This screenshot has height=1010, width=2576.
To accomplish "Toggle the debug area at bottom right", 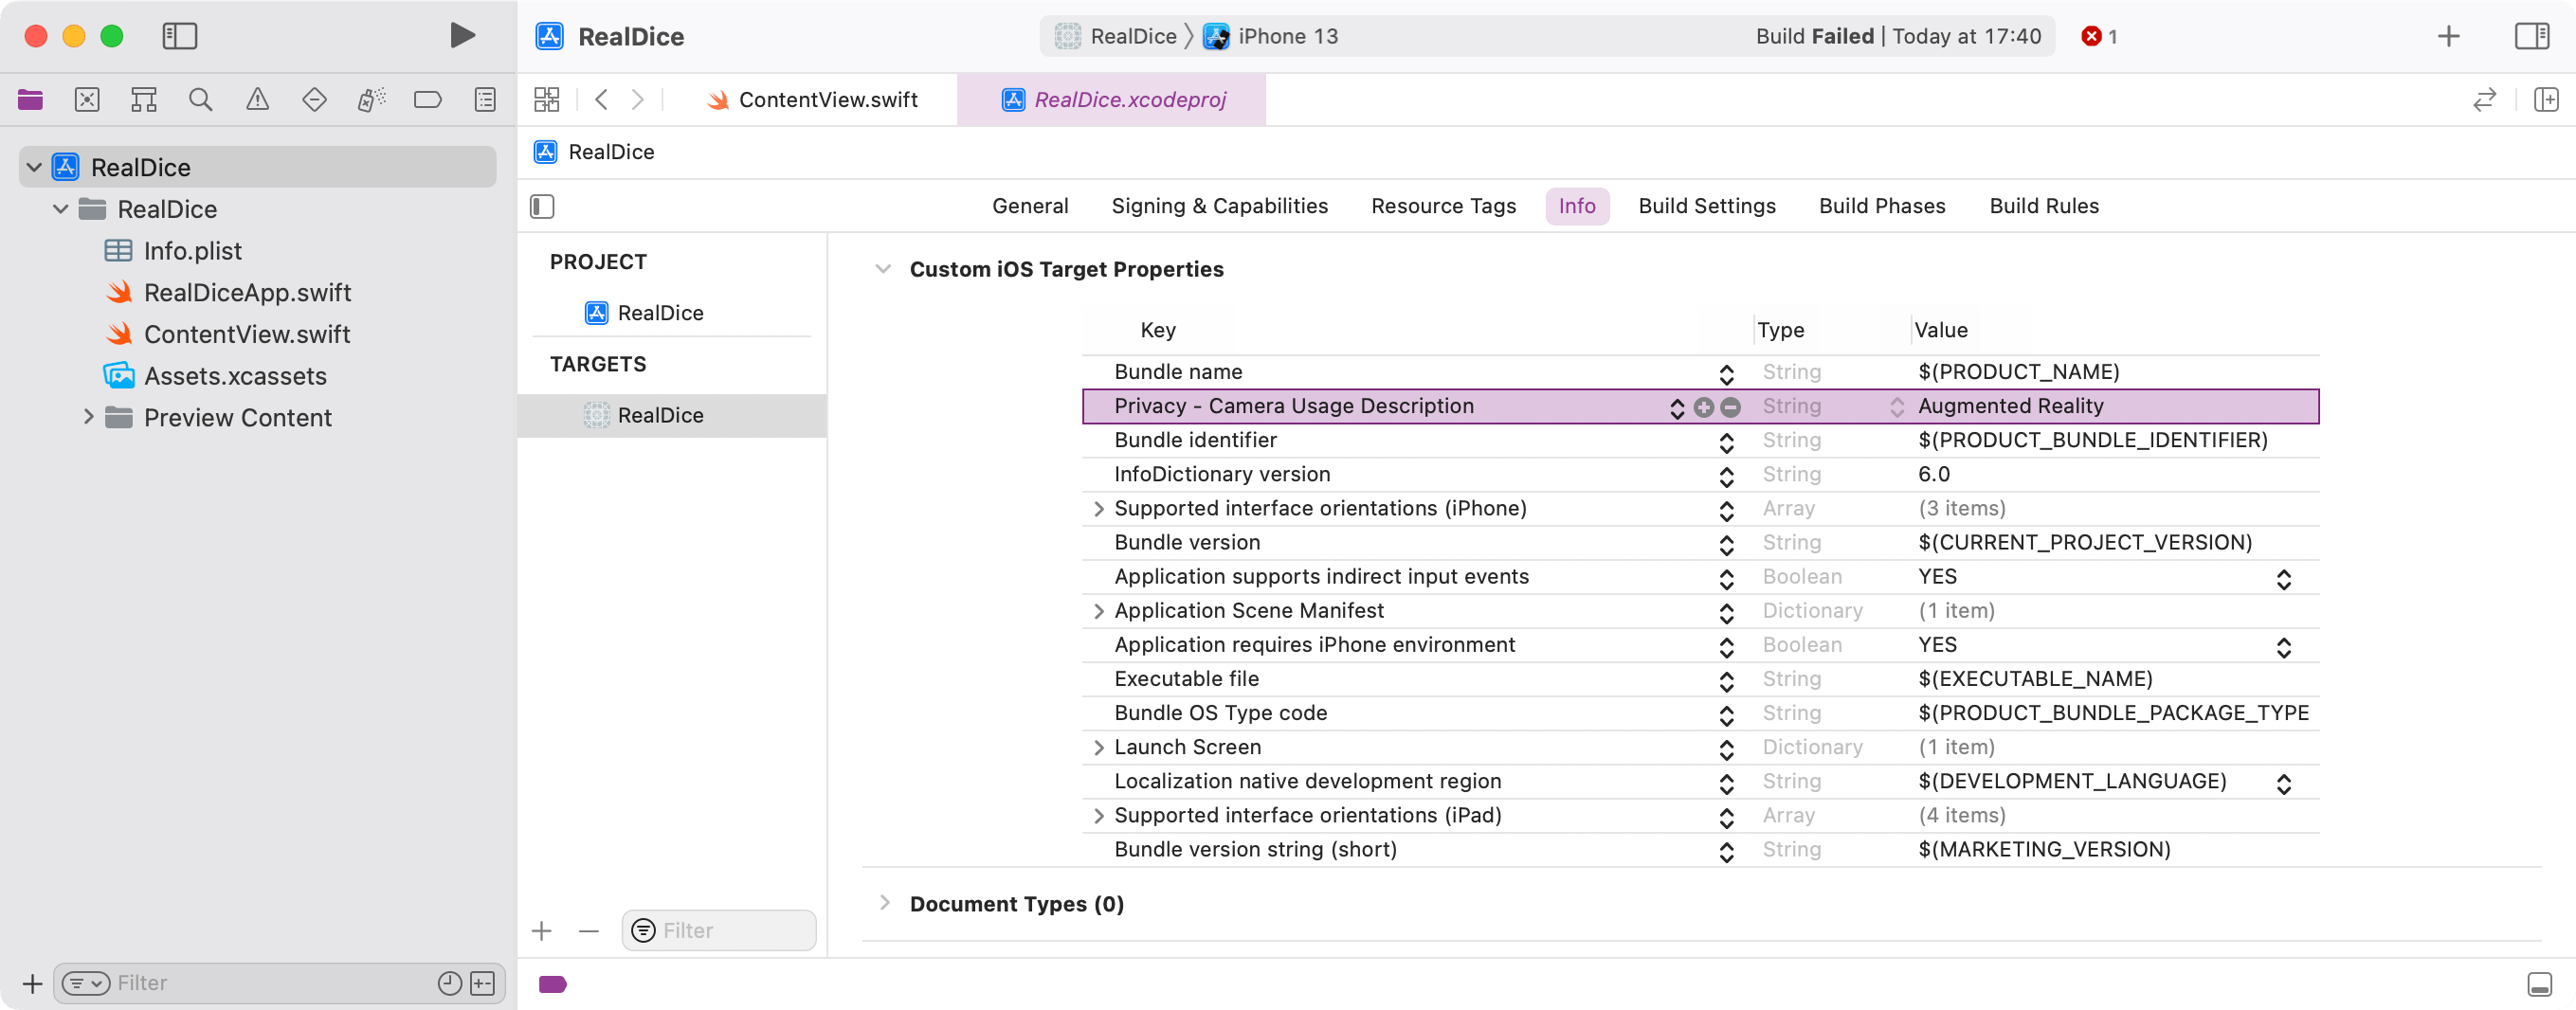I will [x=2539, y=984].
